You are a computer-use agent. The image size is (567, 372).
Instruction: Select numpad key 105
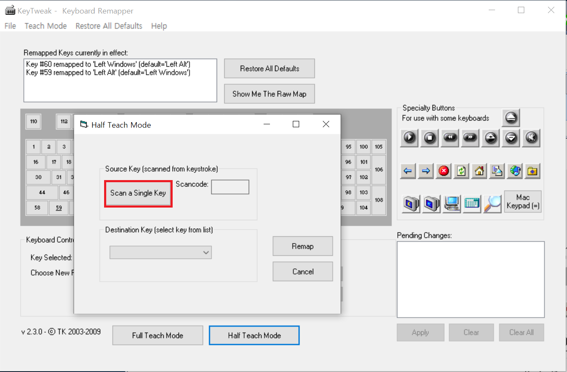(379, 147)
